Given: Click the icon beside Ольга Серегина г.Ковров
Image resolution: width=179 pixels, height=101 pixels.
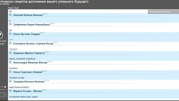Looking at the screenshot, I should [x=11, y=72].
